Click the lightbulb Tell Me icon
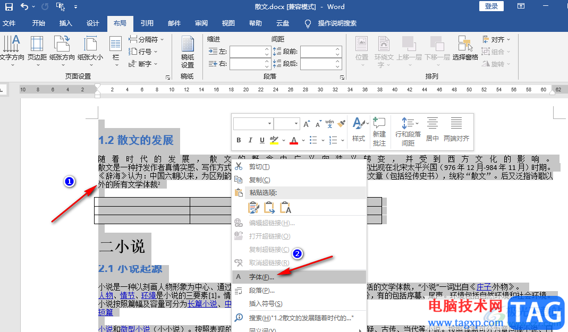568x332 pixels. [308, 23]
